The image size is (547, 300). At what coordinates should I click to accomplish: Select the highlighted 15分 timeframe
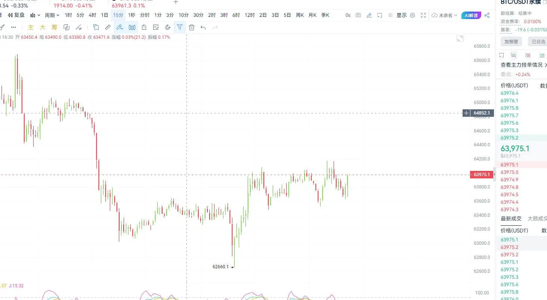point(118,15)
